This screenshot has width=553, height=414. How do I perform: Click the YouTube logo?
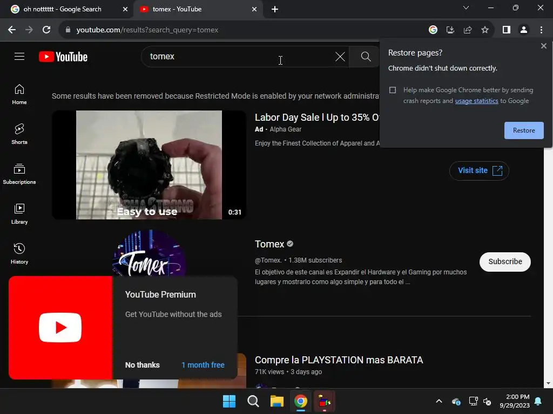point(63,57)
